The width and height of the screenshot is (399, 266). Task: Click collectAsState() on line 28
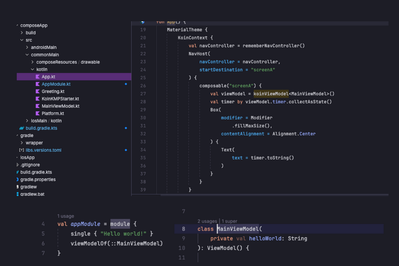point(310,102)
